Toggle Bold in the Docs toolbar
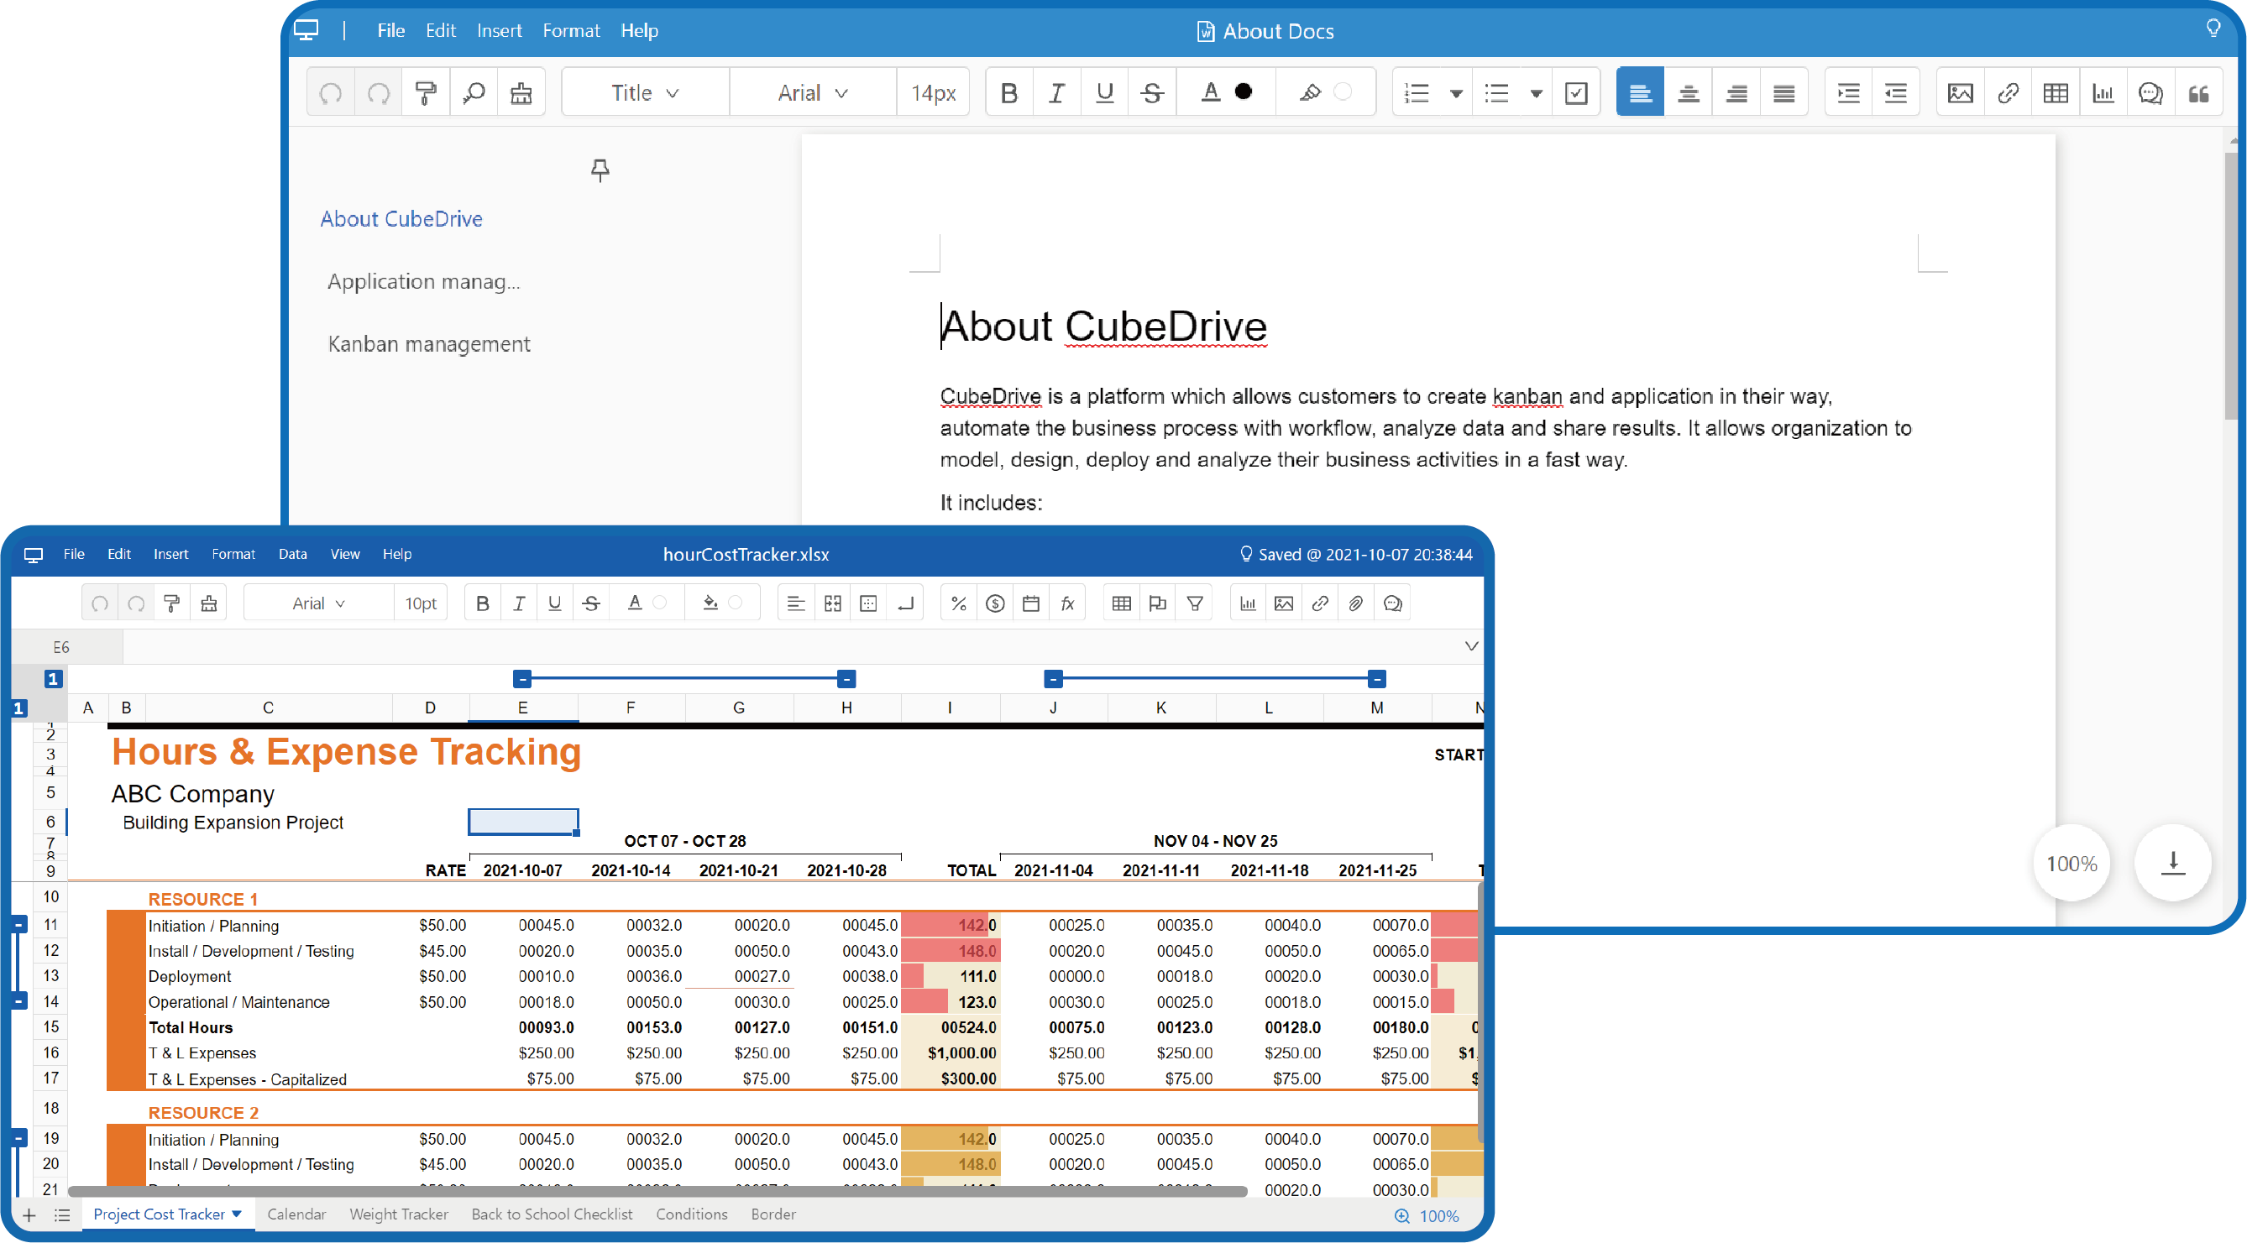2247x1243 pixels. (x=1009, y=92)
